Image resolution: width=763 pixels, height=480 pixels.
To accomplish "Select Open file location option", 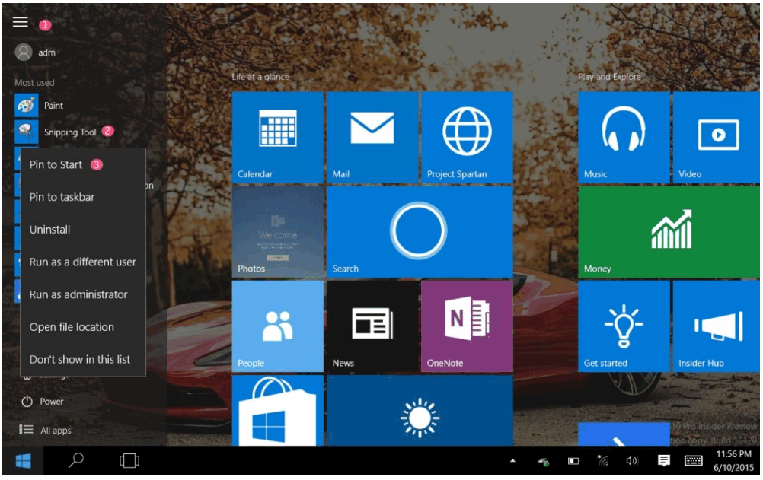I will coord(72,327).
